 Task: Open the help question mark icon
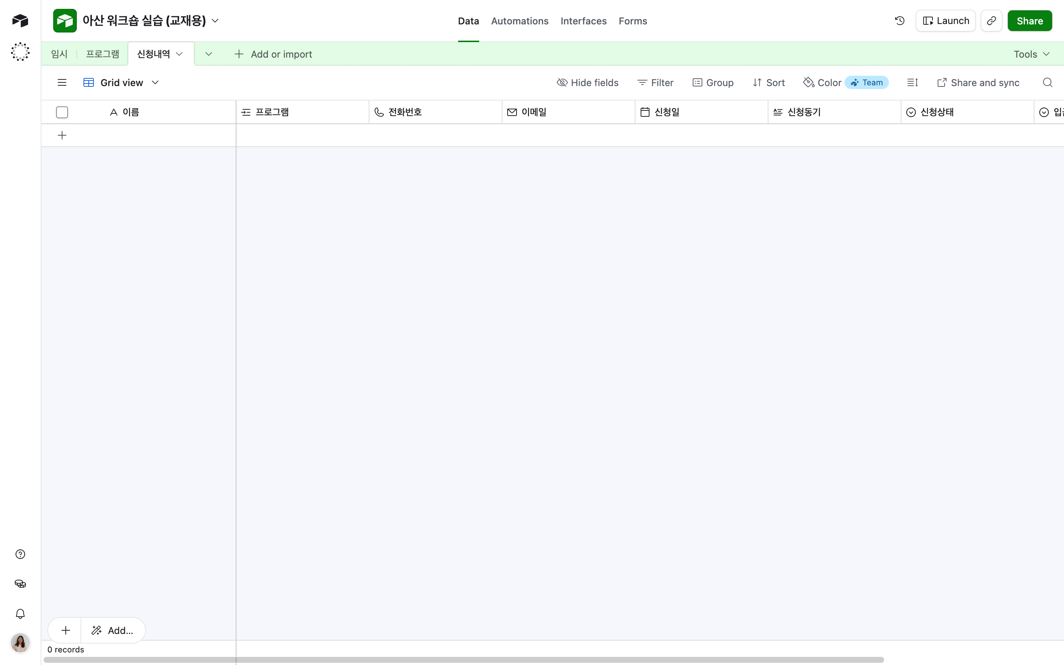pos(20,554)
